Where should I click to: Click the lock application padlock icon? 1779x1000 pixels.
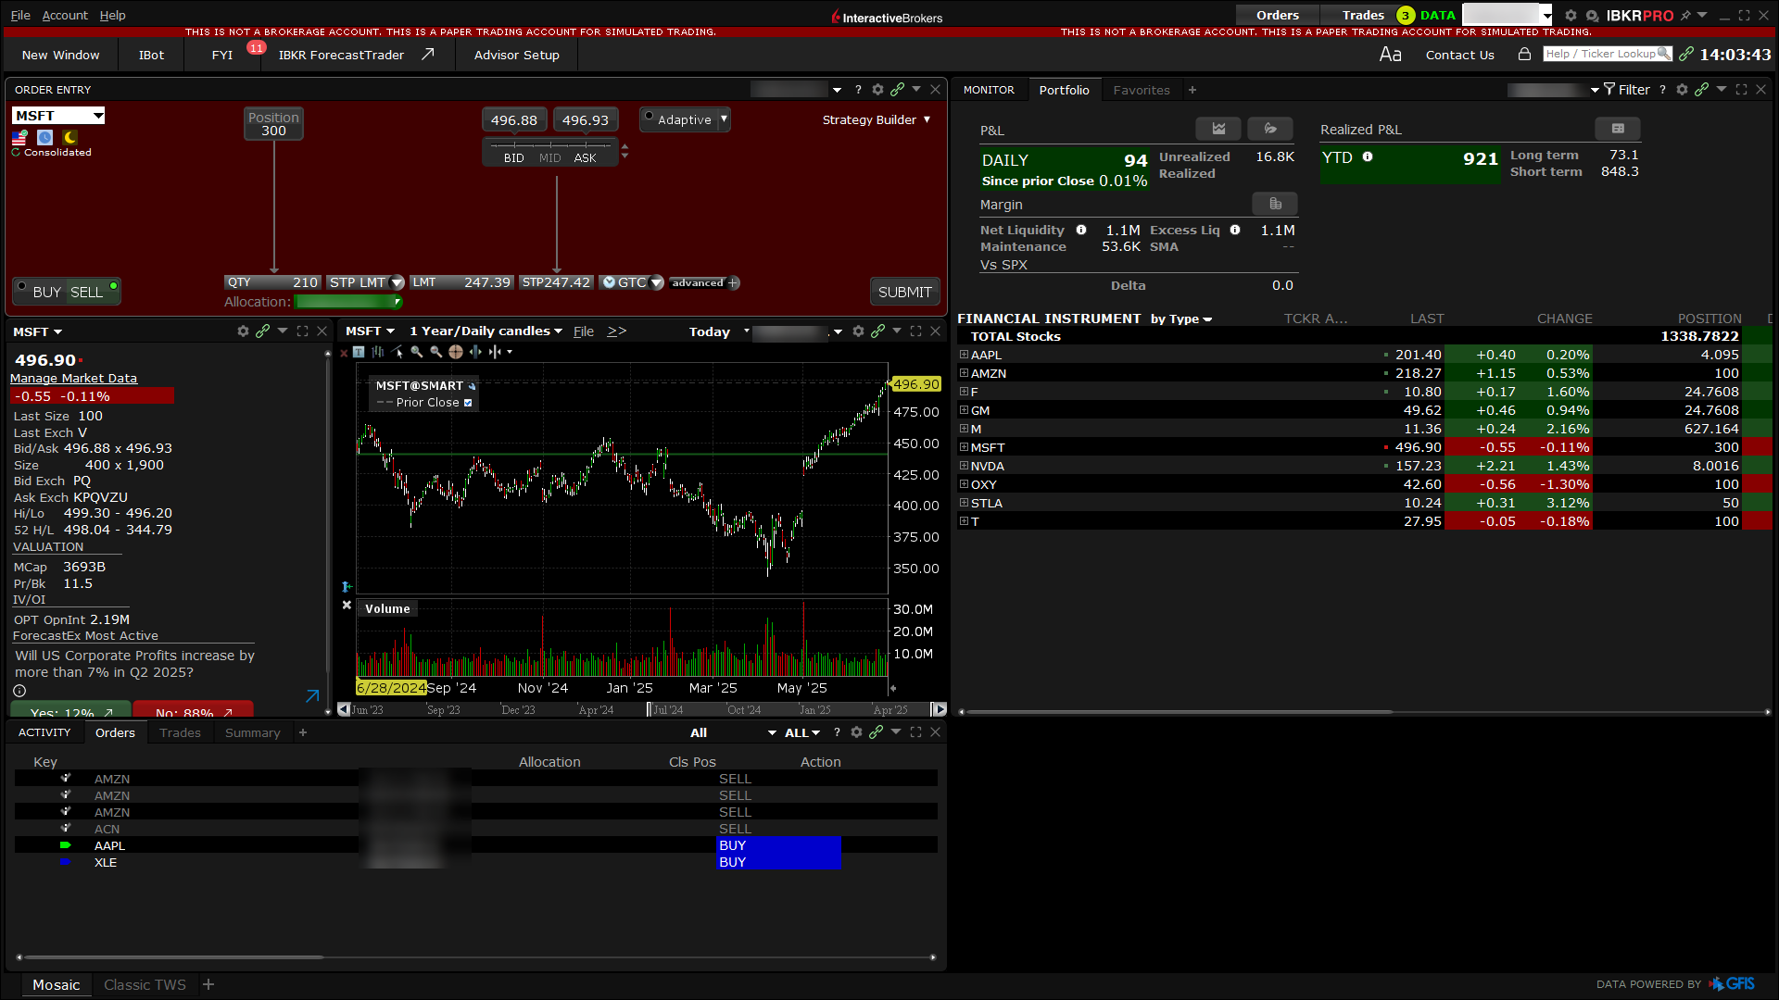pyautogui.click(x=1524, y=55)
